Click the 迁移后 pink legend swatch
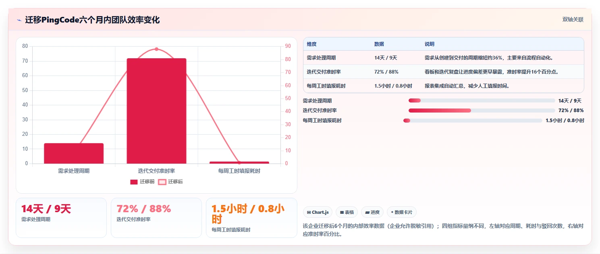 point(162,182)
